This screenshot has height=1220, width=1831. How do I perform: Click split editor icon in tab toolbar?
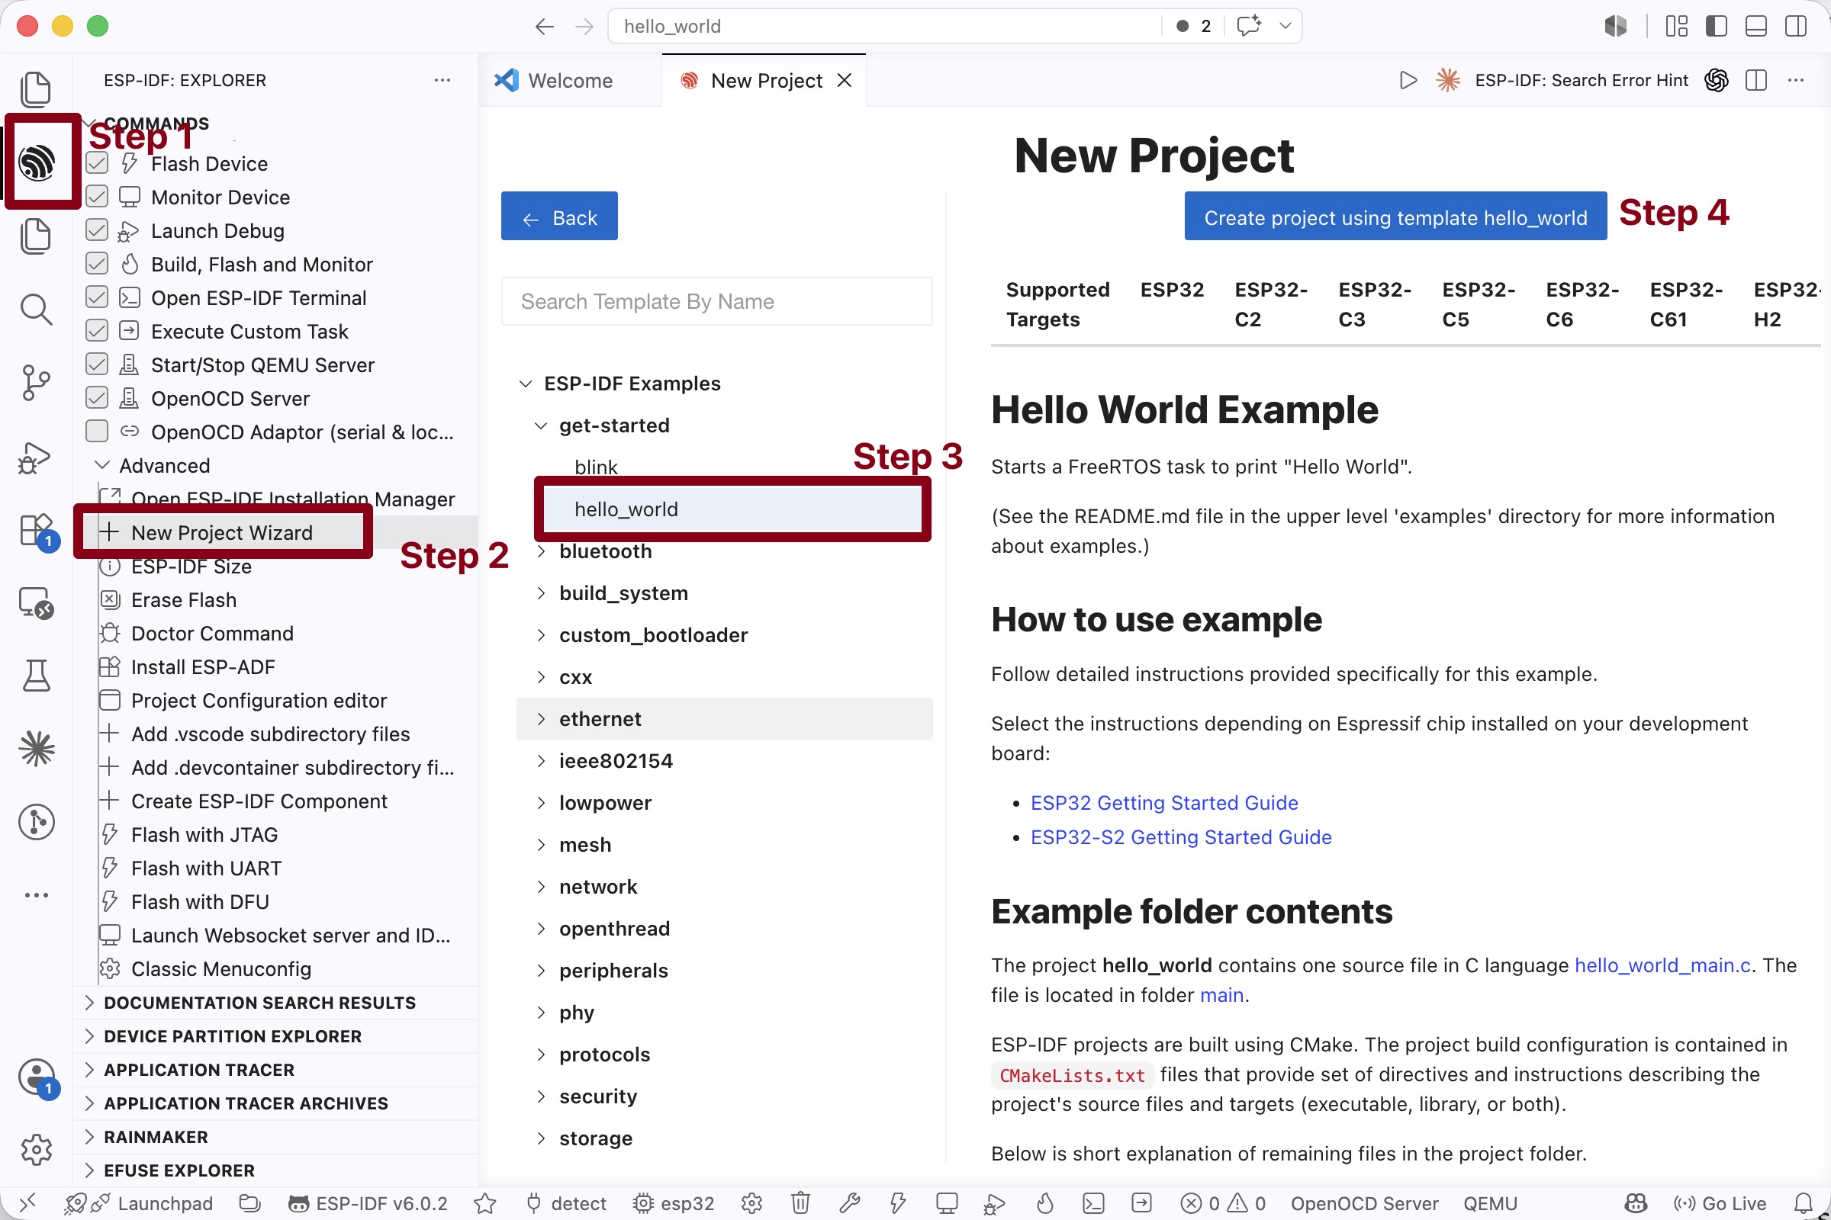click(1756, 80)
